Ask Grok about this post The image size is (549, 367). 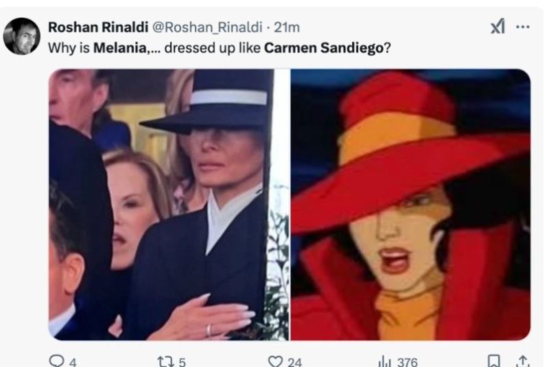click(x=497, y=26)
